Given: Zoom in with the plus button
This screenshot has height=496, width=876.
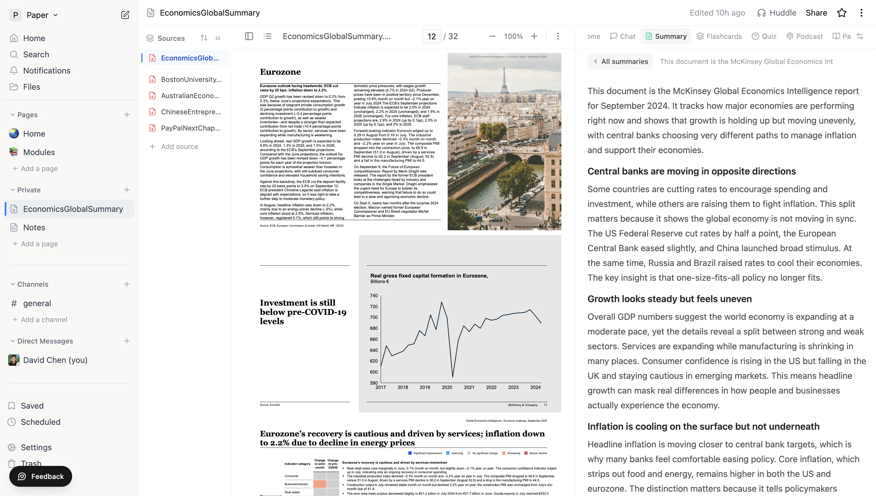Looking at the screenshot, I should click(x=534, y=36).
